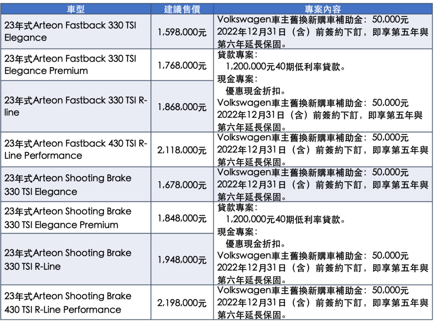Click the price 1,598,000元
Image resolution: width=434 pixels, height=326 pixels.
[182, 33]
